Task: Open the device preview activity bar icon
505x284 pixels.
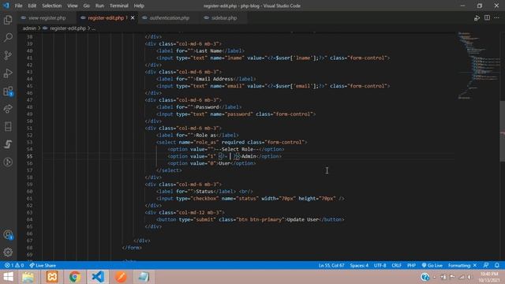Action: point(8,126)
